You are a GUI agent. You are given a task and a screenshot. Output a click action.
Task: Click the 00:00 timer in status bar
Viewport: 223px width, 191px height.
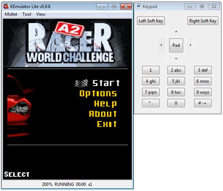pos(81,184)
